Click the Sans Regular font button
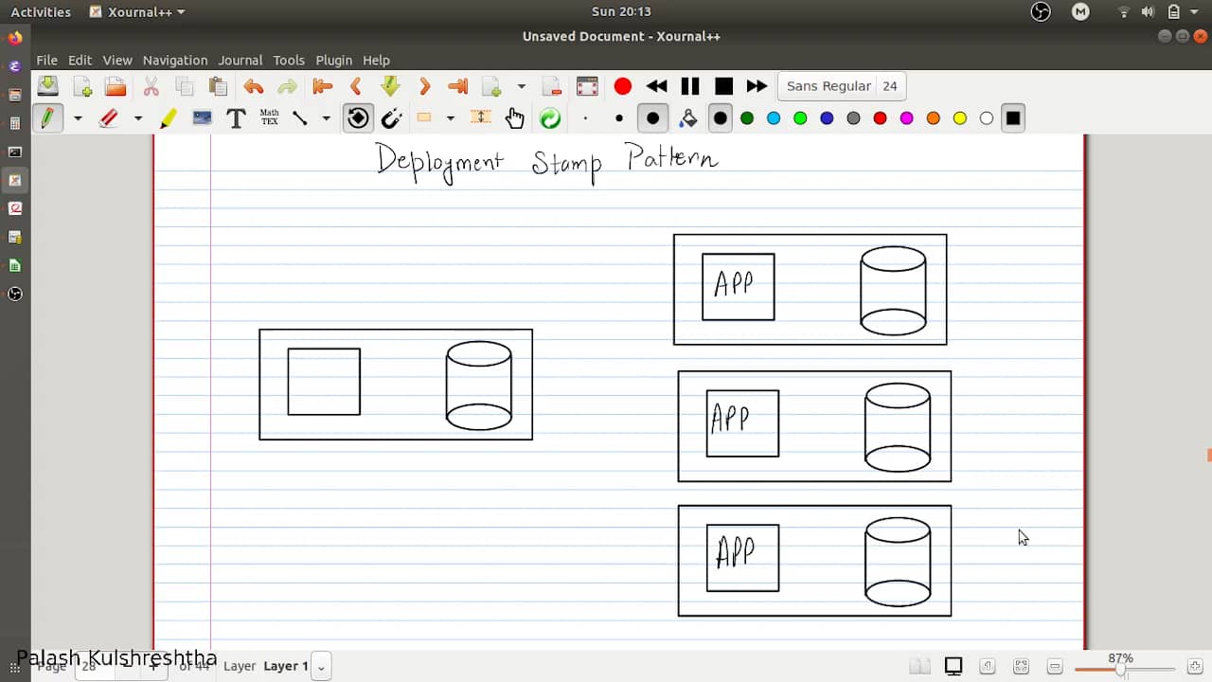 [x=829, y=86]
